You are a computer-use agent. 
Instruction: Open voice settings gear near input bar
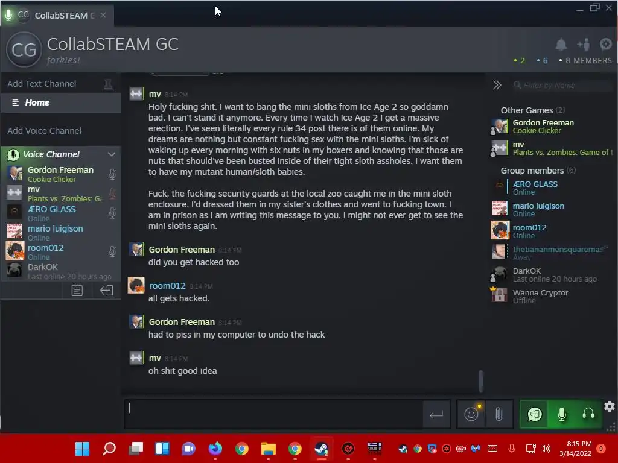[610, 406]
